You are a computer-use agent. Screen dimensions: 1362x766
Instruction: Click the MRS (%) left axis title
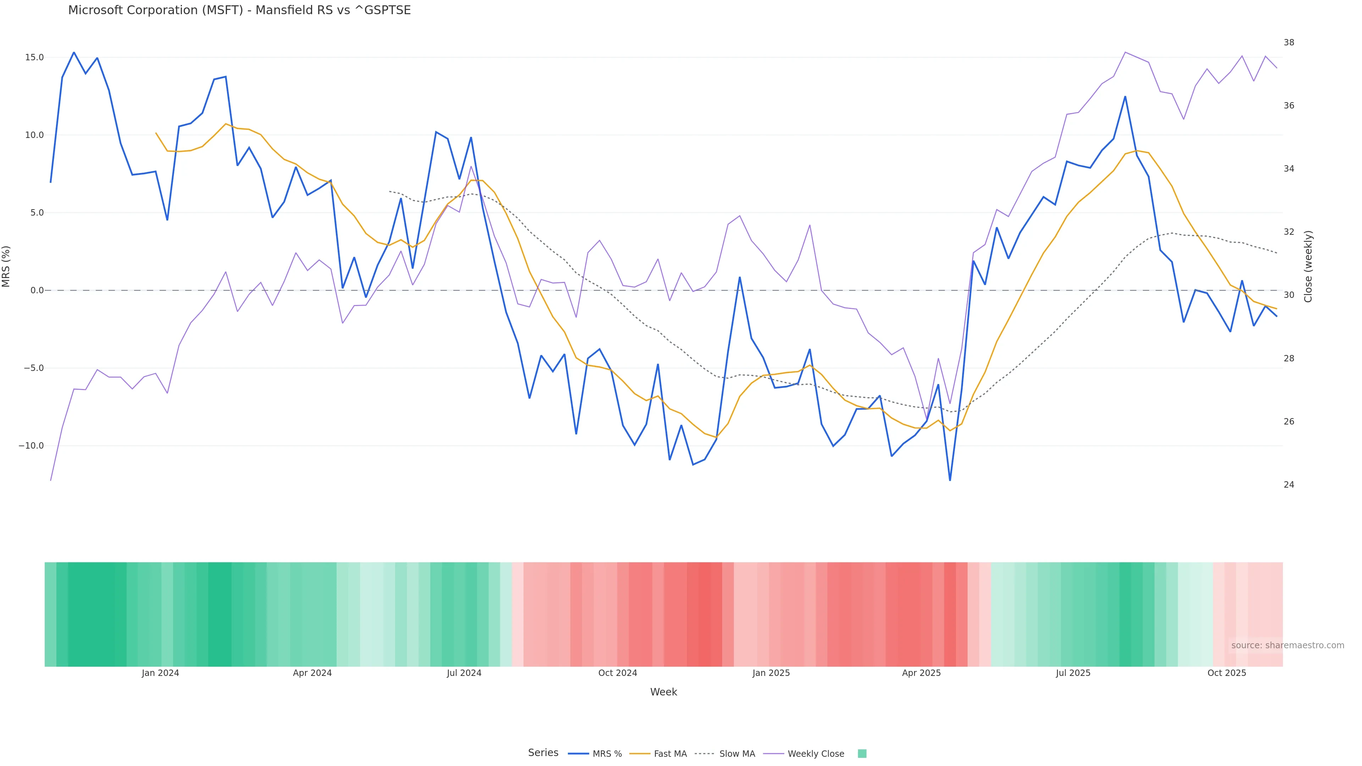pyautogui.click(x=6, y=266)
